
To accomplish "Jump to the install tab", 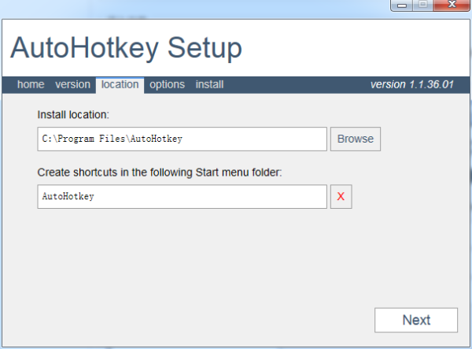I will [x=209, y=84].
